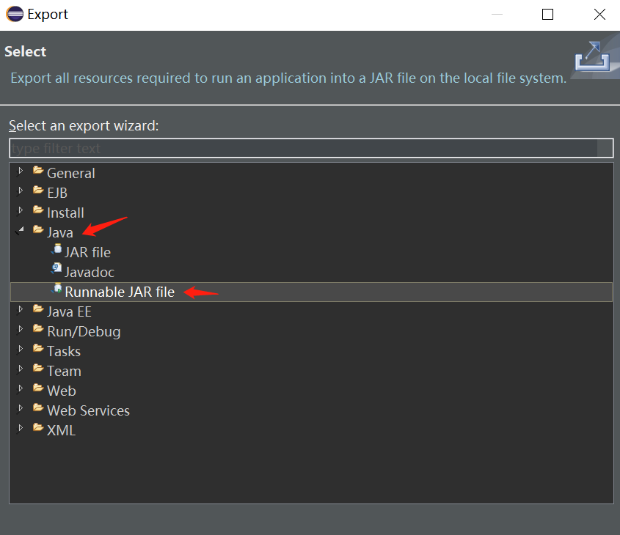Click the Eclipse logo in title bar
620x535 pixels.
[x=15, y=14]
